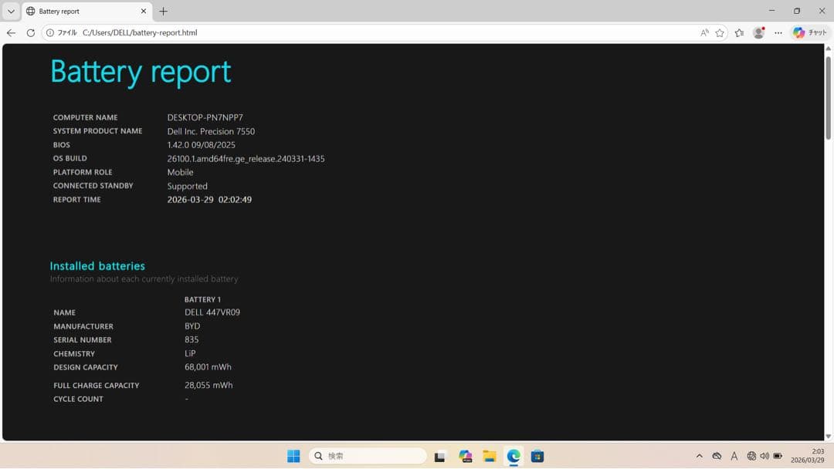Viewport: 834px width, 469px height.
Task: Select the BATTERY 1 column header
Action: (x=202, y=299)
